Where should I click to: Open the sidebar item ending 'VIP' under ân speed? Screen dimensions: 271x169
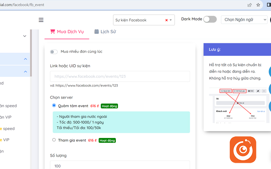coord(6,117)
